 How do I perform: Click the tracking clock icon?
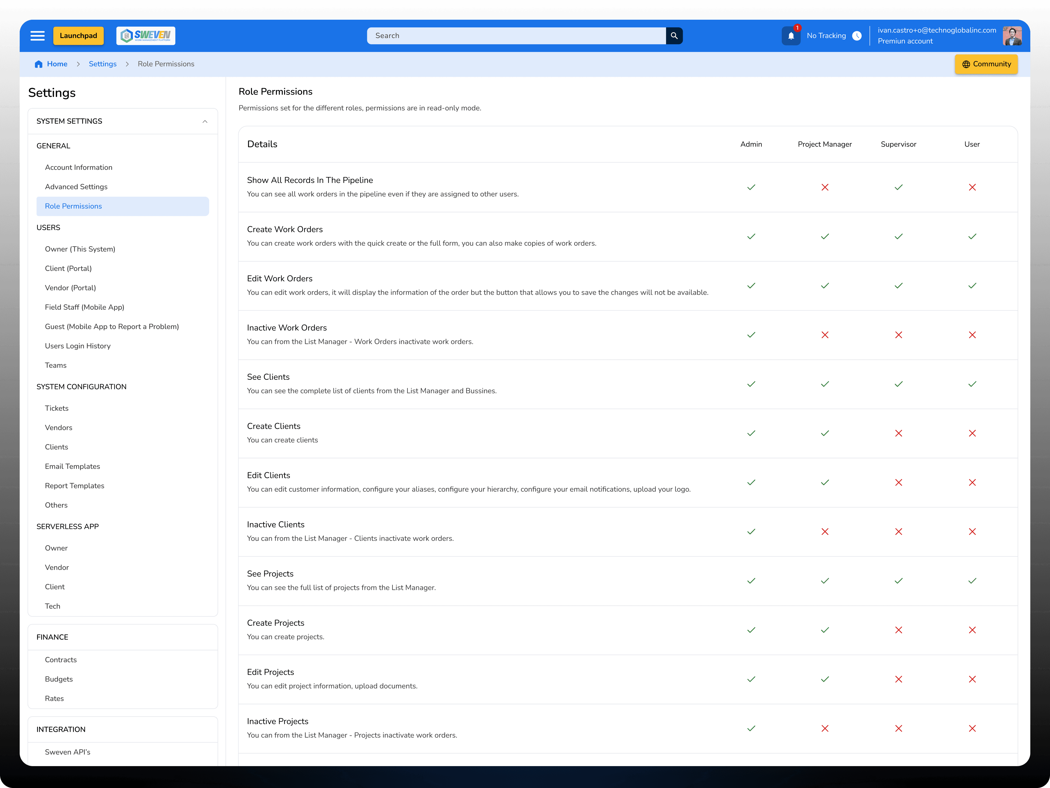[857, 36]
